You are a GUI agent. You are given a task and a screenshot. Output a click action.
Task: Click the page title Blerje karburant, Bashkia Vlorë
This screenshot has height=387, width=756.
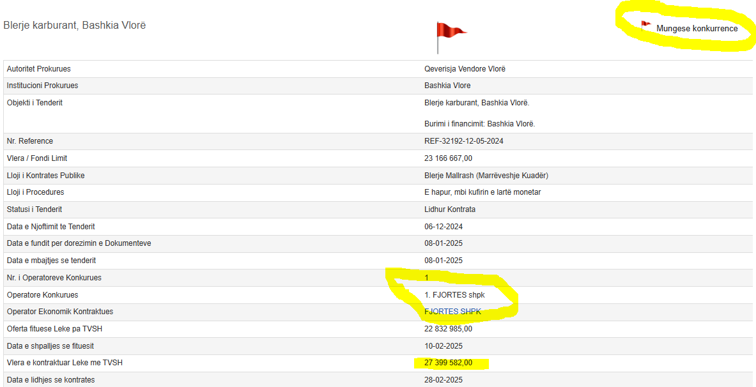[75, 26]
